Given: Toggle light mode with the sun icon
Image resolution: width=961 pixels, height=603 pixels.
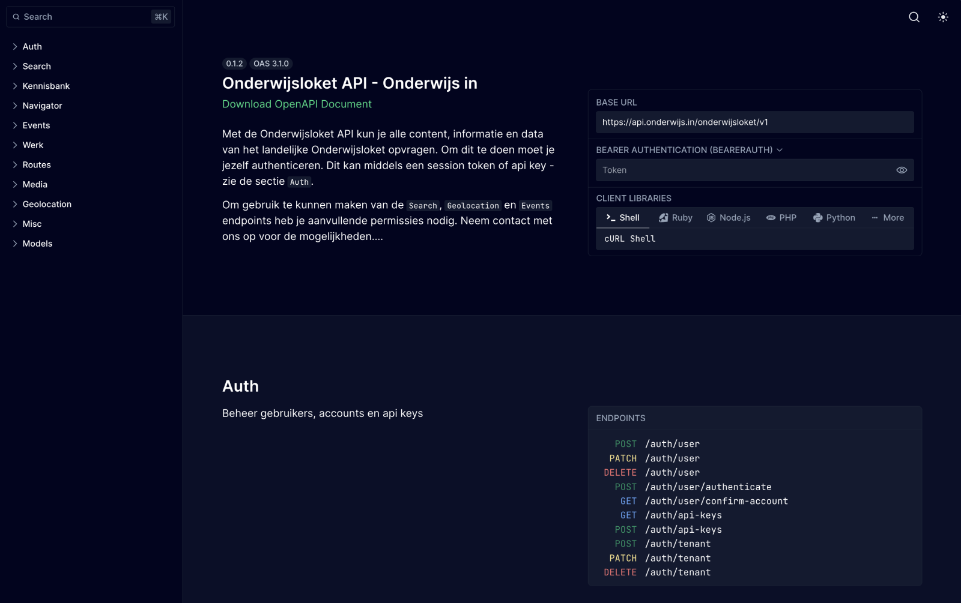Looking at the screenshot, I should (943, 17).
